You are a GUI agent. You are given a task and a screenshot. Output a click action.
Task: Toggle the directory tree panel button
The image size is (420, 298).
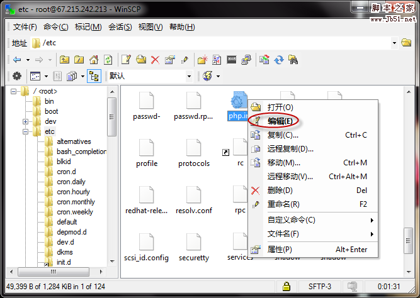pyautogui.click(x=94, y=76)
